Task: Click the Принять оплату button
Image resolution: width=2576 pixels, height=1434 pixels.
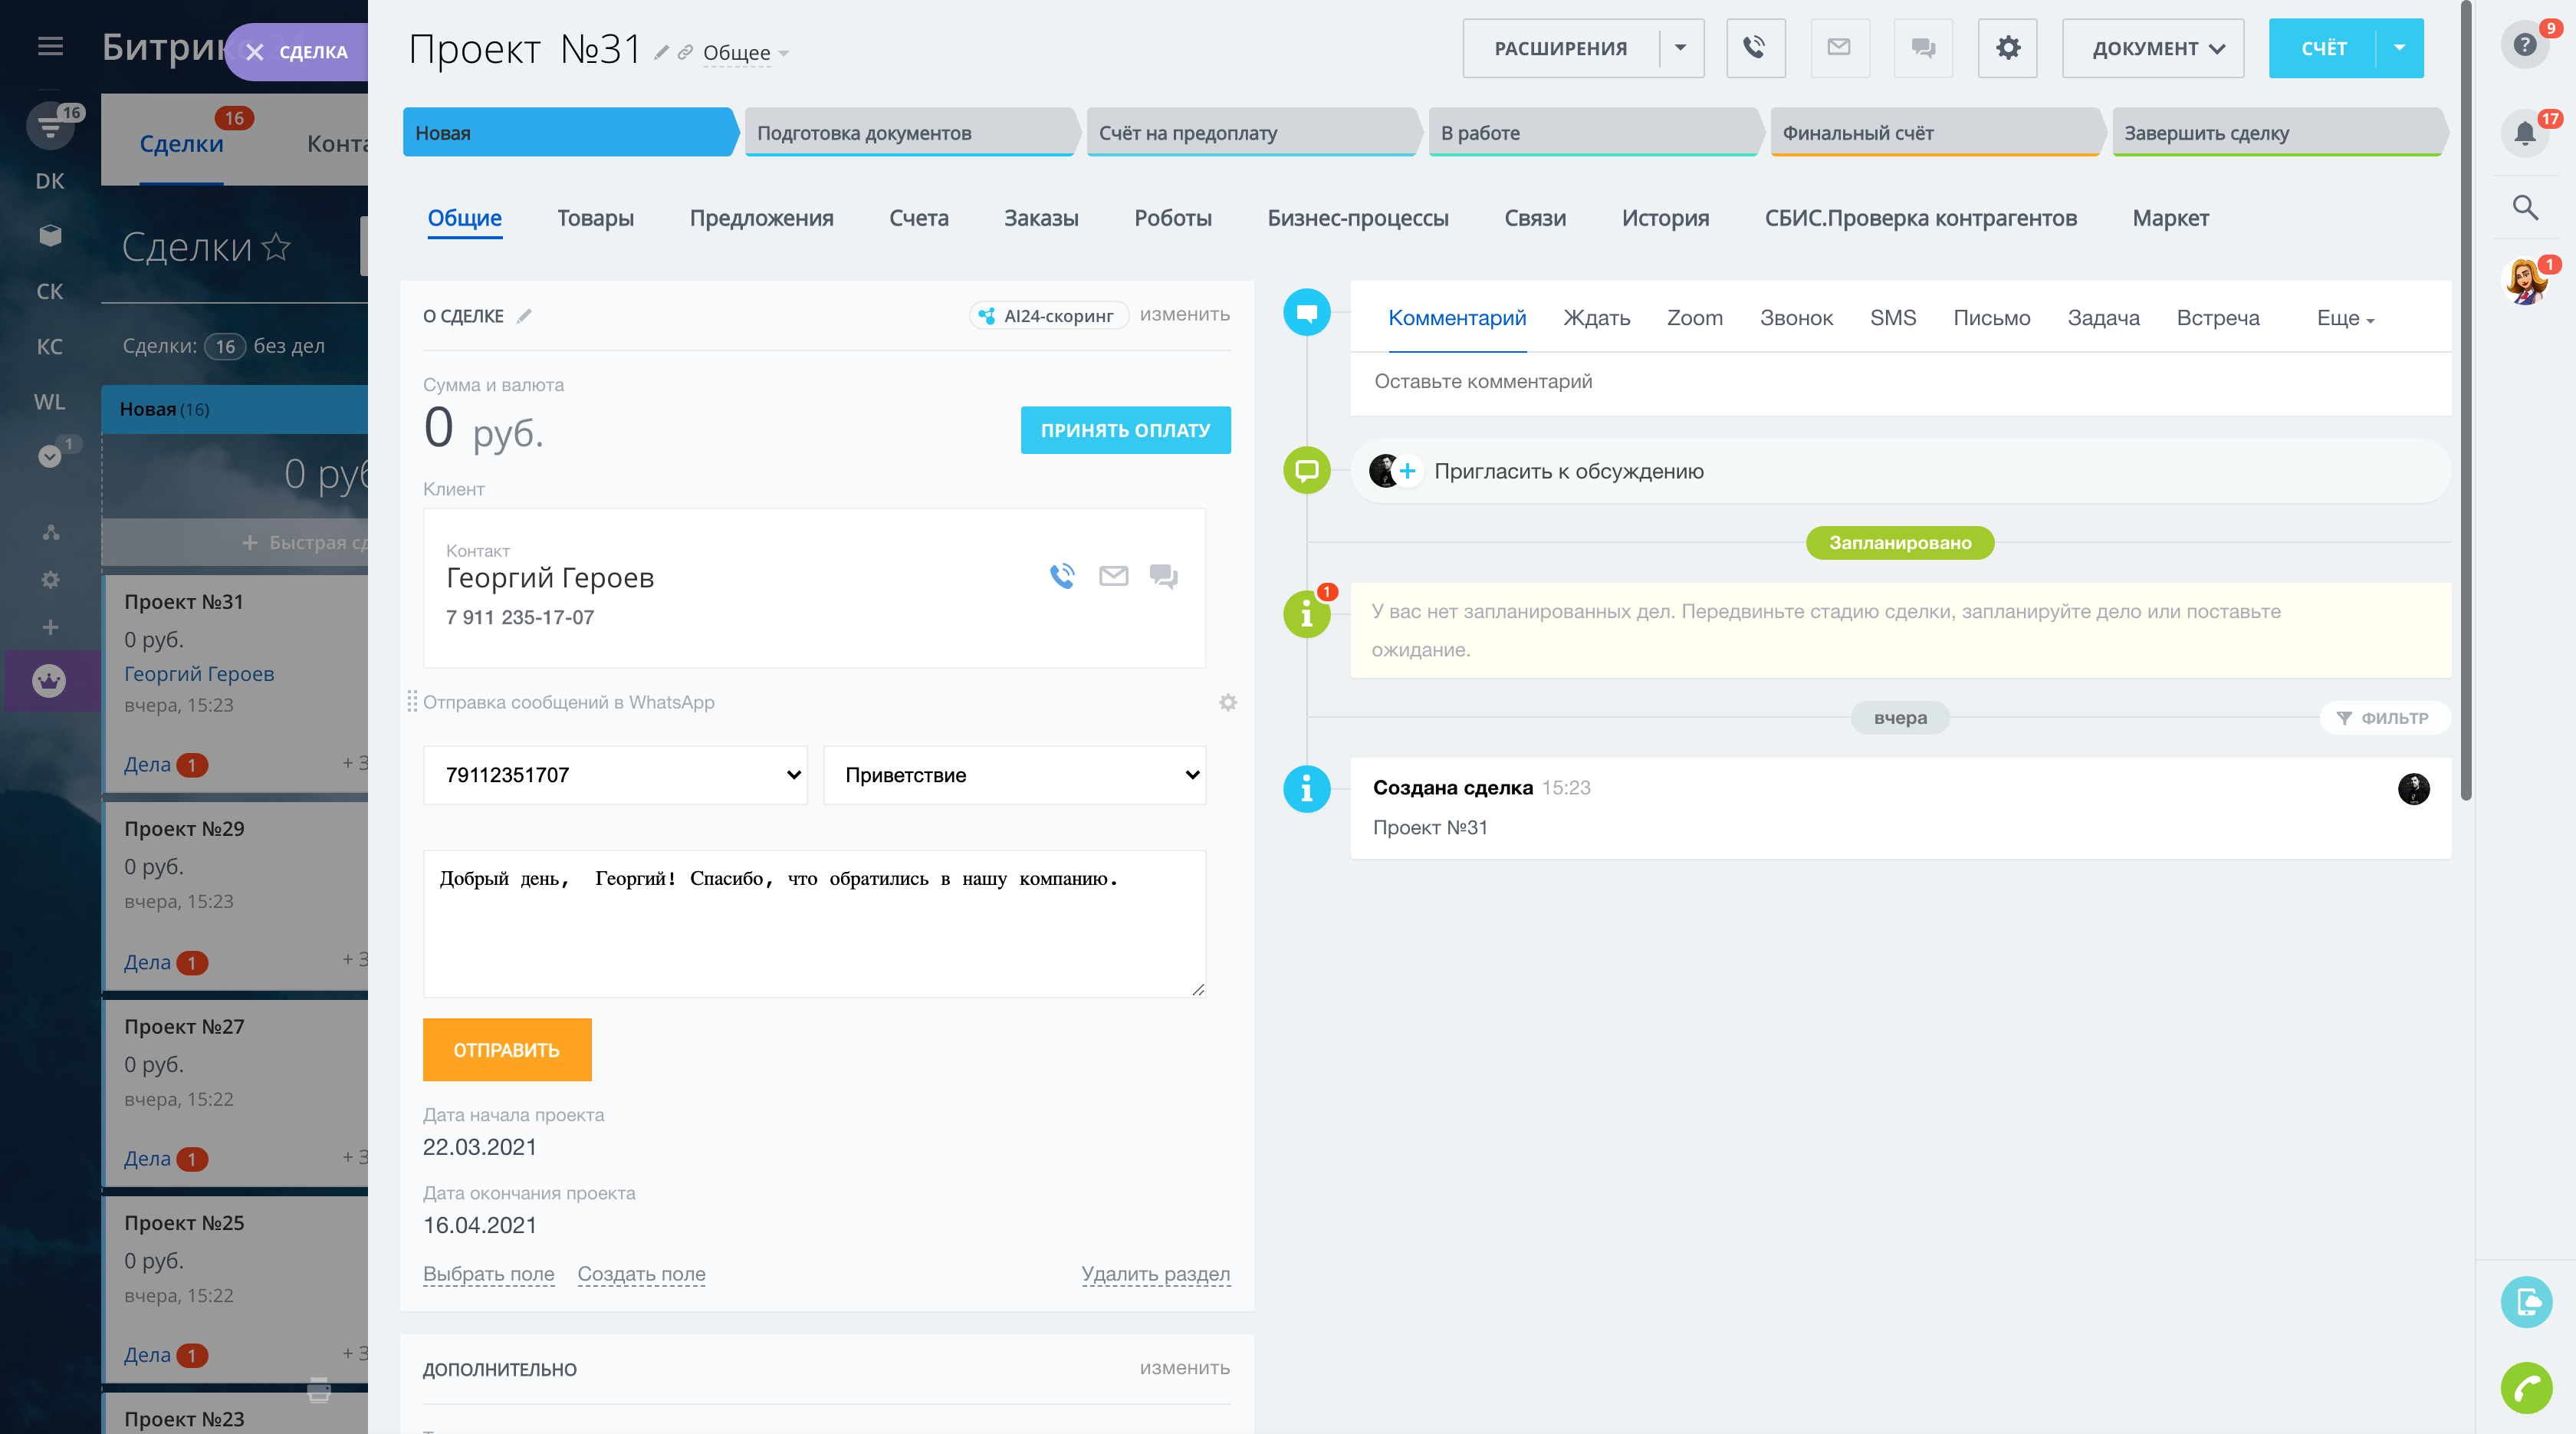Action: click(x=1125, y=430)
